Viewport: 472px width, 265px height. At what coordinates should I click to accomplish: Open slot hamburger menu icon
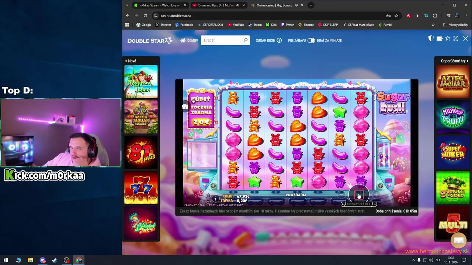208,196
